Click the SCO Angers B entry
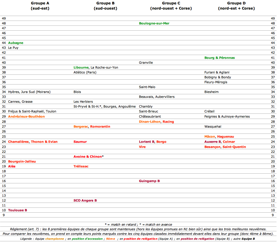 point(85,200)
